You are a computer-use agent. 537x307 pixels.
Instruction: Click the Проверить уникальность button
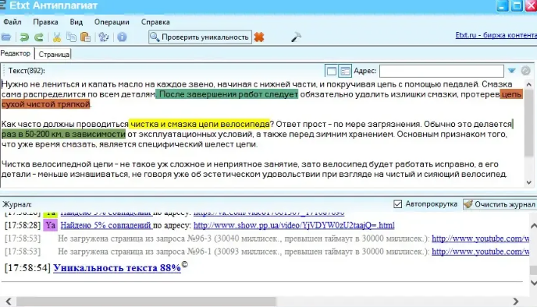click(200, 37)
